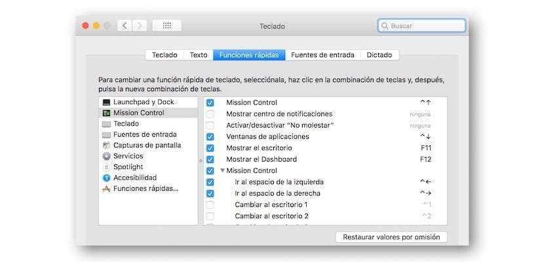Open Funciones rápidas de apps icon entry
The height and width of the screenshot is (262, 544).
(x=106, y=189)
